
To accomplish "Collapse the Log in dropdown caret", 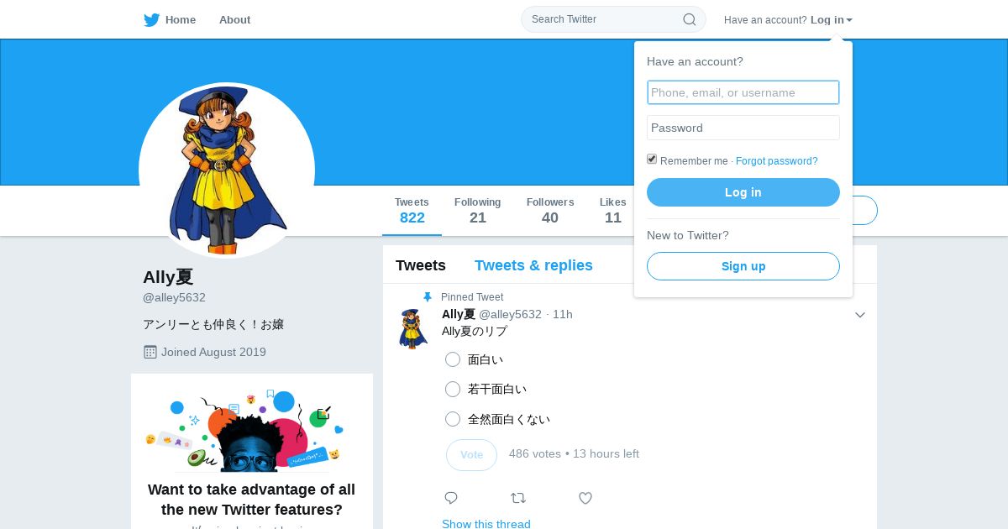I will [x=849, y=20].
